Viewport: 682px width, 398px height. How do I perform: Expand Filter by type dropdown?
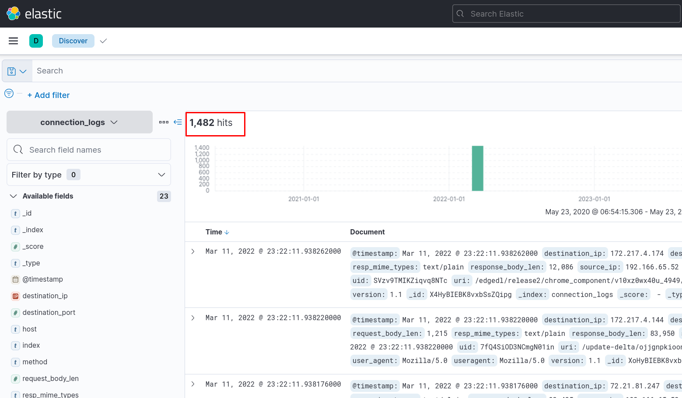pyautogui.click(x=89, y=175)
